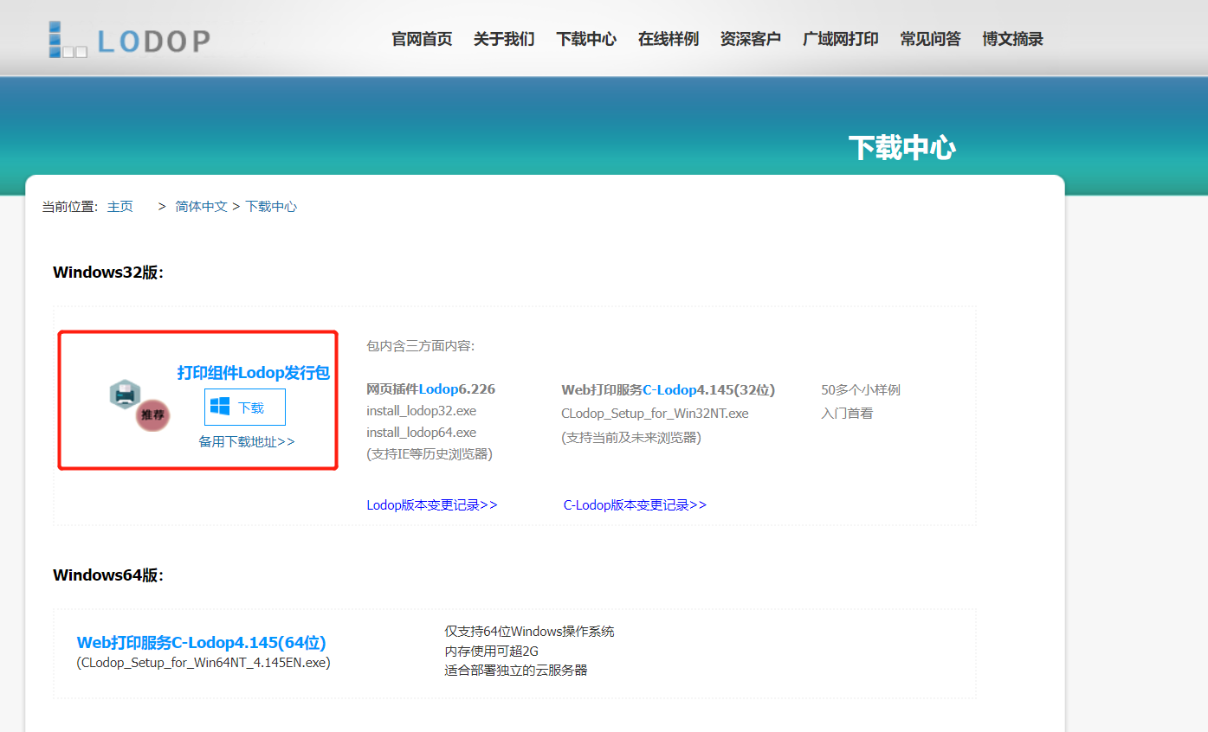Open 在线样例 from the navigation bar

[x=668, y=39]
